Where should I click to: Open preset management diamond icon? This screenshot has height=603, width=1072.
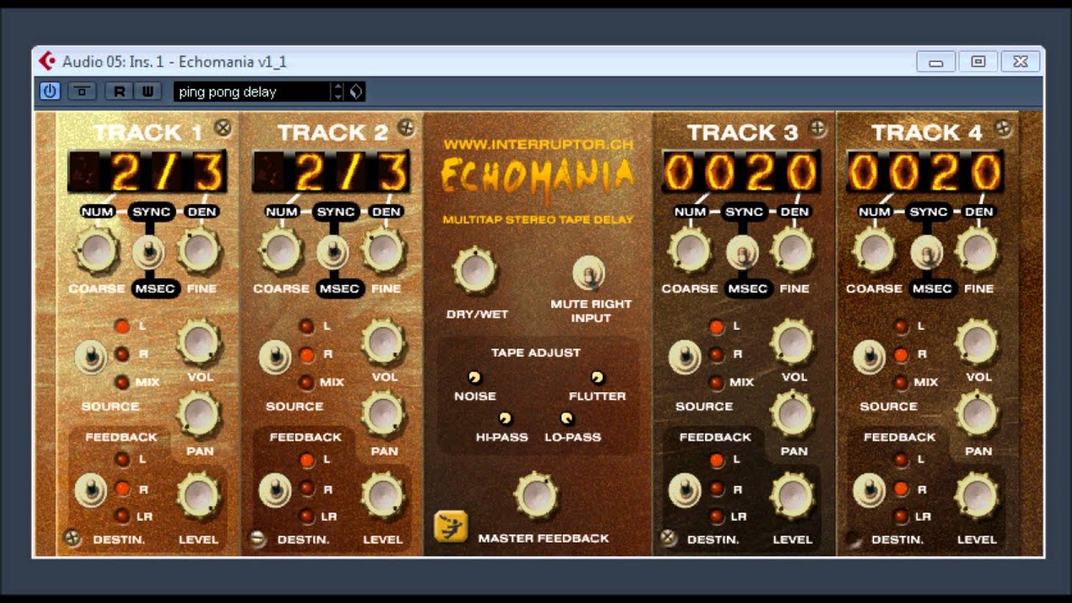[356, 91]
